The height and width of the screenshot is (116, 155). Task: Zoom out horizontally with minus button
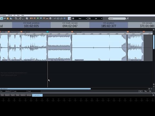click(151, 89)
